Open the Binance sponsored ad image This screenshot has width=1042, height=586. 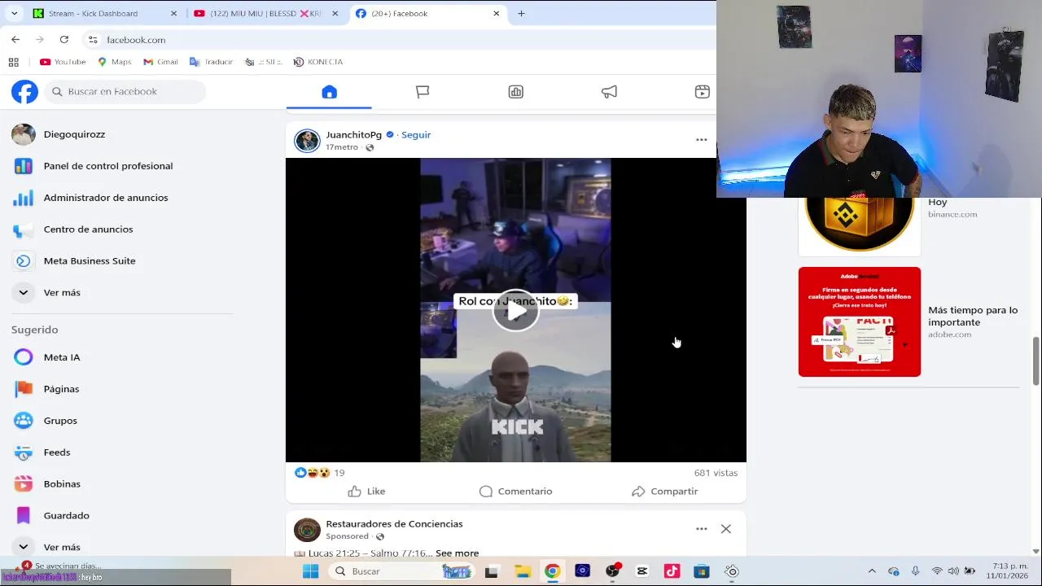pyautogui.click(x=860, y=226)
